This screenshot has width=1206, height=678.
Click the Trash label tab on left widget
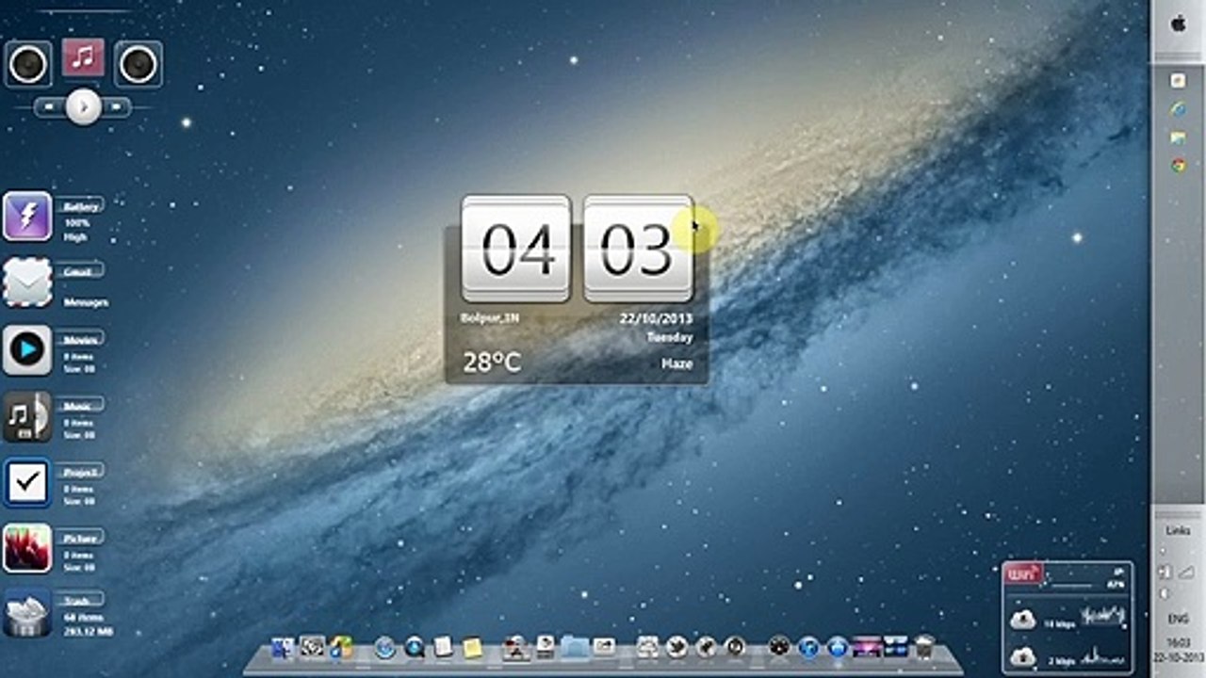coord(81,600)
